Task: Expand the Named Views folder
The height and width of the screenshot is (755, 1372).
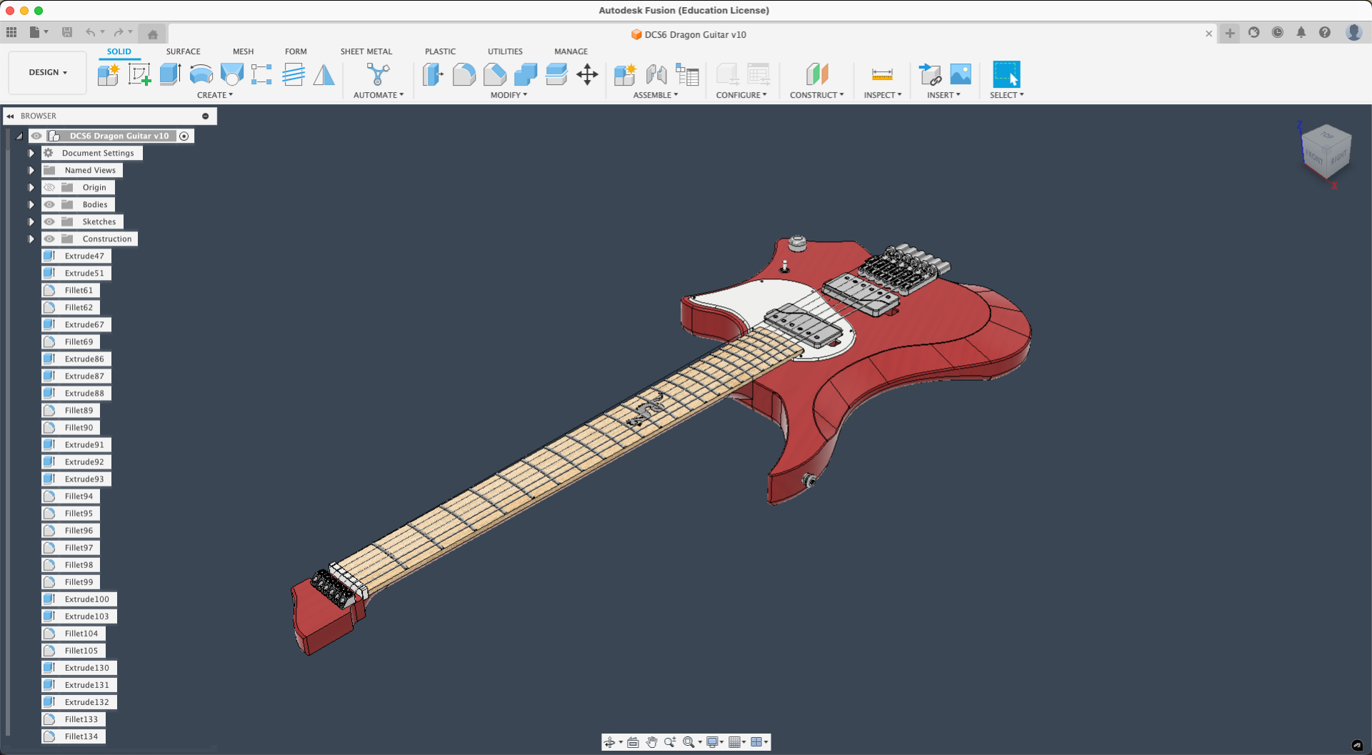Action: (x=31, y=170)
